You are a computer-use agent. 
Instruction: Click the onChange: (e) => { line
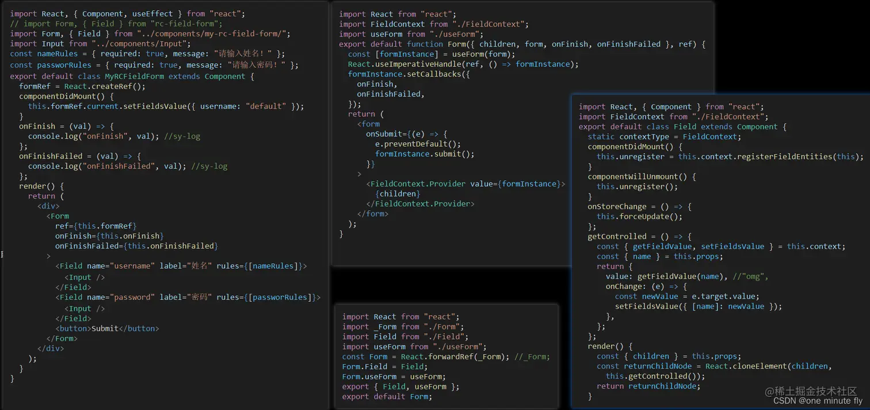pyautogui.click(x=646, y=286)
